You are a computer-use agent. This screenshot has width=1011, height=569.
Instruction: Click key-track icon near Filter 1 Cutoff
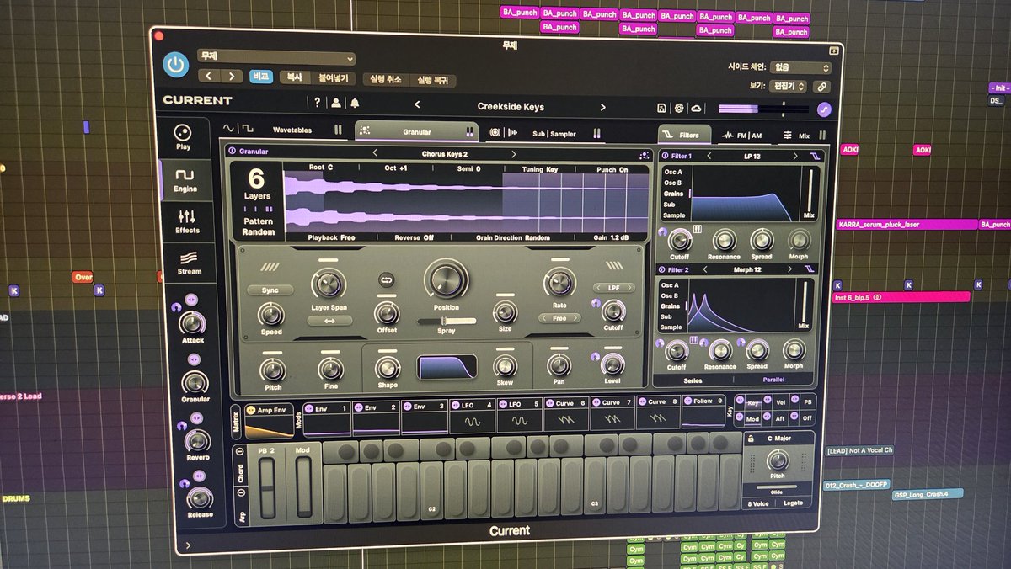698,229
